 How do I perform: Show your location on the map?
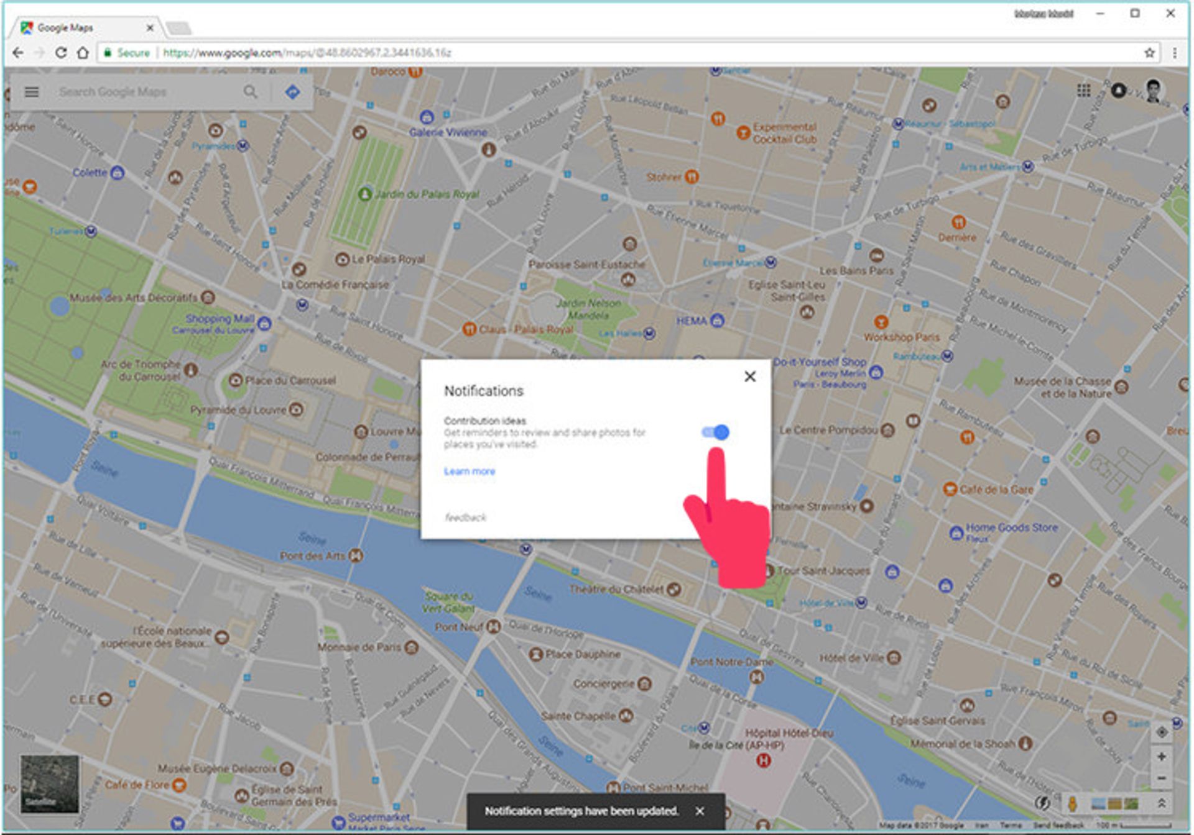coord(1161,732)
